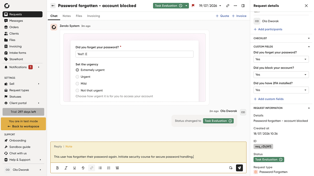The width and height of the screenshot is (314, 176).
Task: Open the 'Did you forget your password?' dropdown
Action: [x=281, y=59]
